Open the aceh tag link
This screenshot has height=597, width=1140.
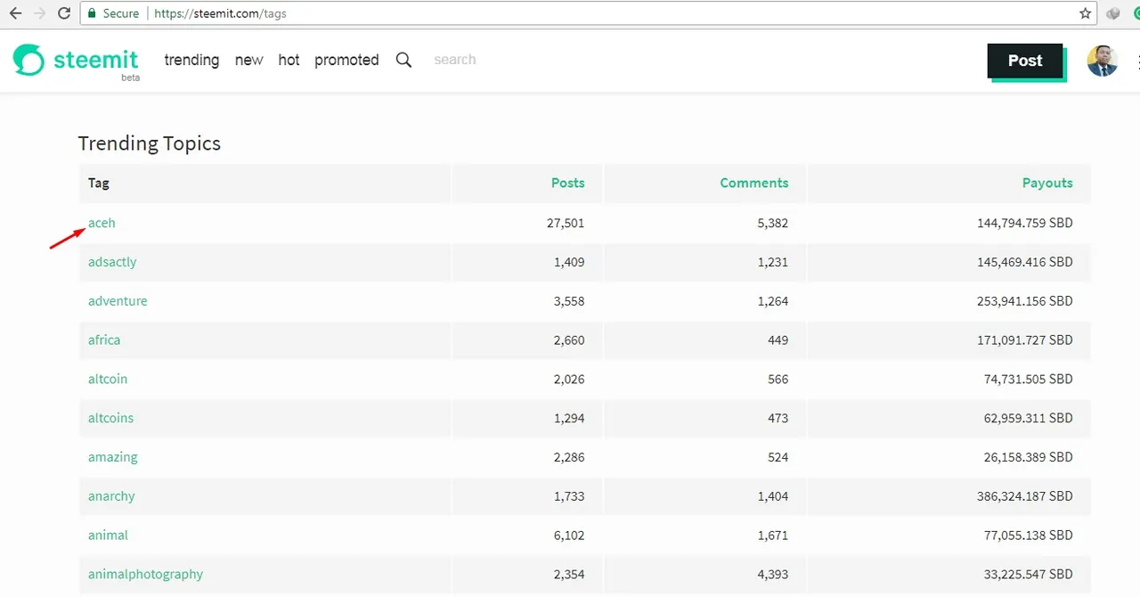pyautogui.click(x=102, y=223)
